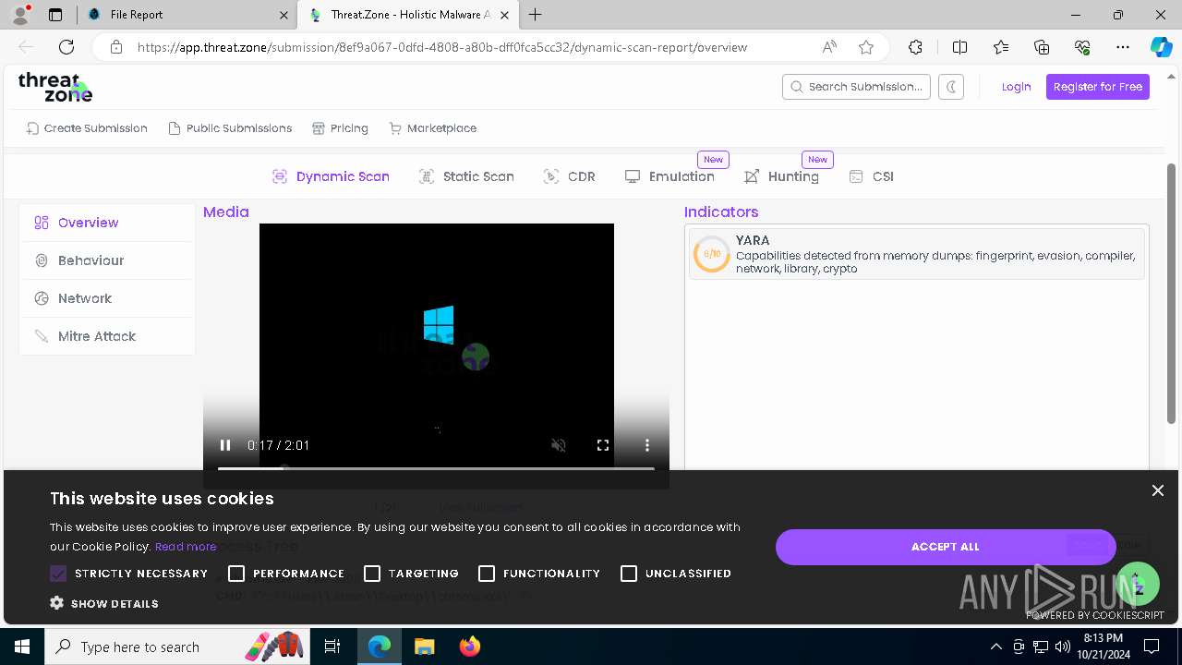The image size is (1182, 665).
Task: Register for Free button
Action: 1098,87
